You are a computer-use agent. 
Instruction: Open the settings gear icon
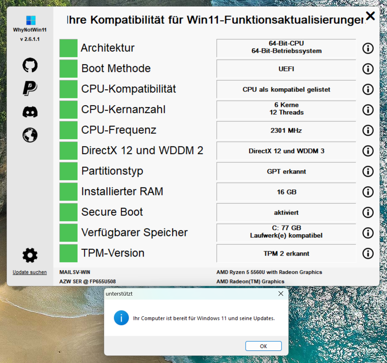(x=30, y=255)
